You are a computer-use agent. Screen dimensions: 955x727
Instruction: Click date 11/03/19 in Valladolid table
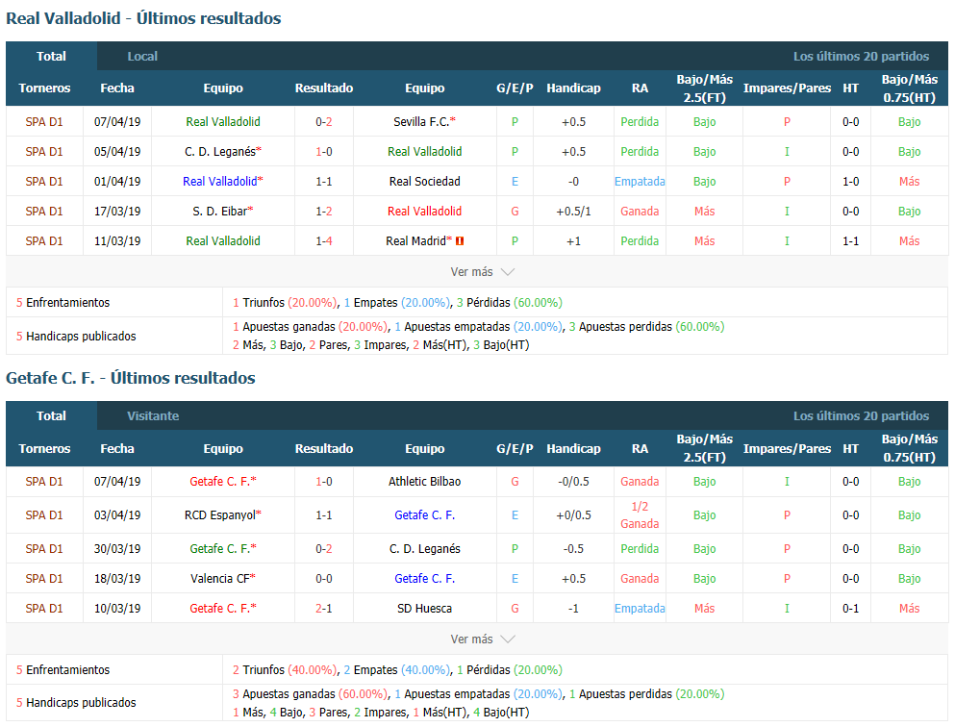(x=117, y=241)
